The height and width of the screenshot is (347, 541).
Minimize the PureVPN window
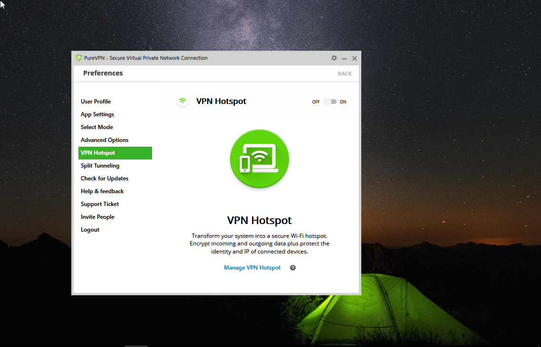tap(344, 58)
